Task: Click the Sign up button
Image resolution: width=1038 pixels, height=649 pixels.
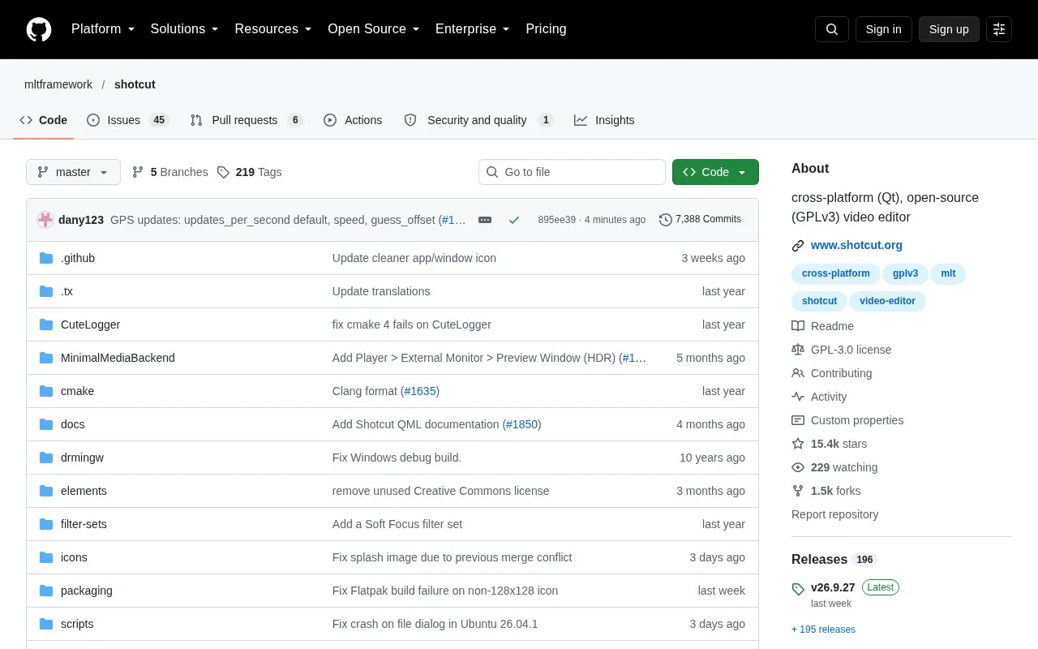Action: click(949, 29)
